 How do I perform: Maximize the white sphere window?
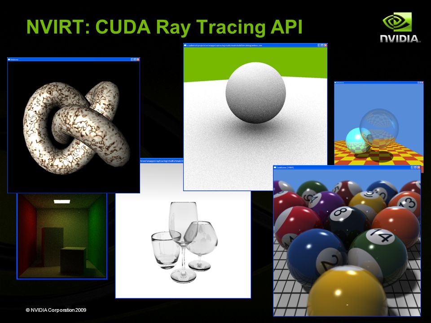click(x=322, y=45)
